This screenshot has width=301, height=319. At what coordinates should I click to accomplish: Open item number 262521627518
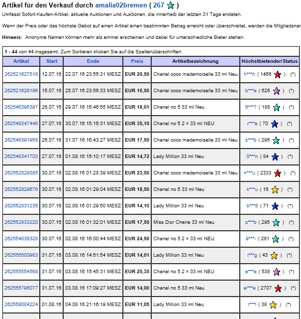(x=21, y=74)
